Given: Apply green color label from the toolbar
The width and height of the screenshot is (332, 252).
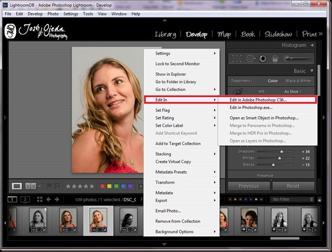Looking at the screenshot, I should click(116, 186).
